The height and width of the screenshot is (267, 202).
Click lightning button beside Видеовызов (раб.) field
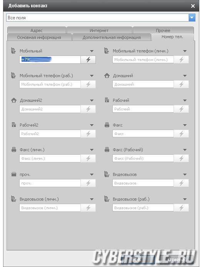click(x=181, y=208)
